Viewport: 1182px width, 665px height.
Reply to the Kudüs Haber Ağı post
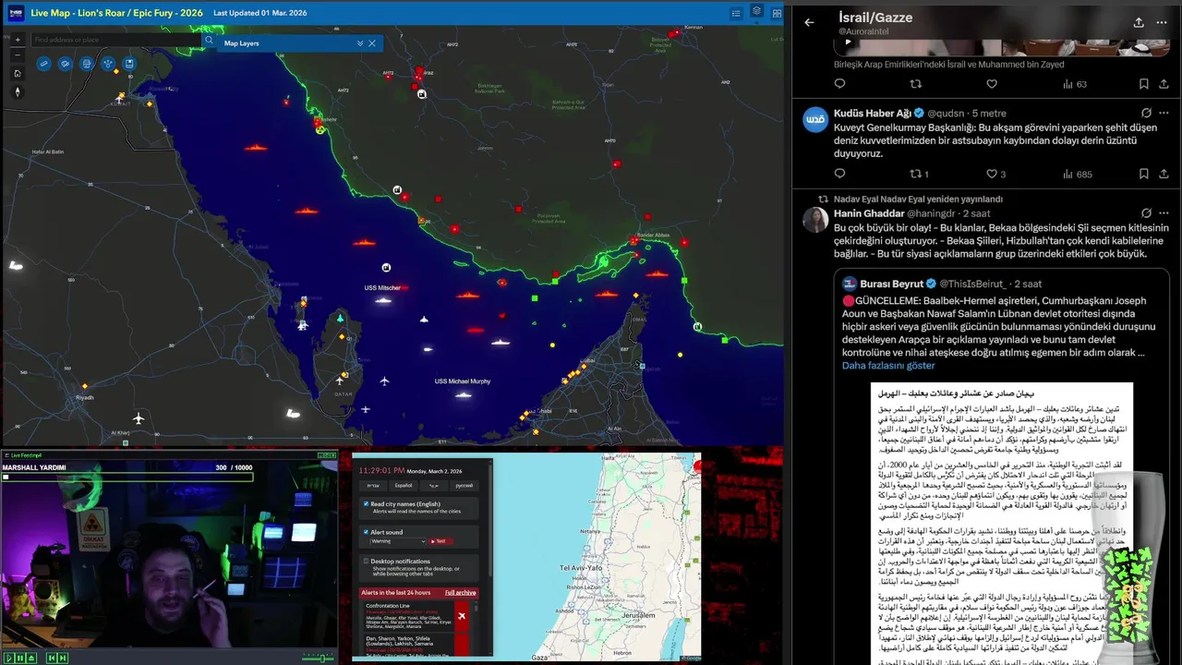[x=839, y=174]
